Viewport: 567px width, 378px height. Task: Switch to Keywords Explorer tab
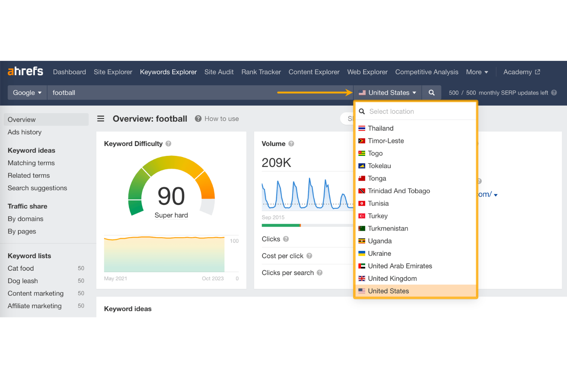tap(168, 72)
